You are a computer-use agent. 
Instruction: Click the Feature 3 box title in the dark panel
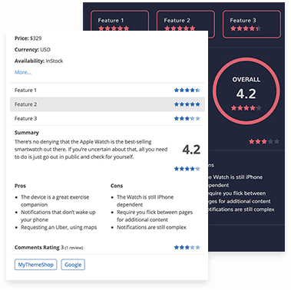(243, 20)
